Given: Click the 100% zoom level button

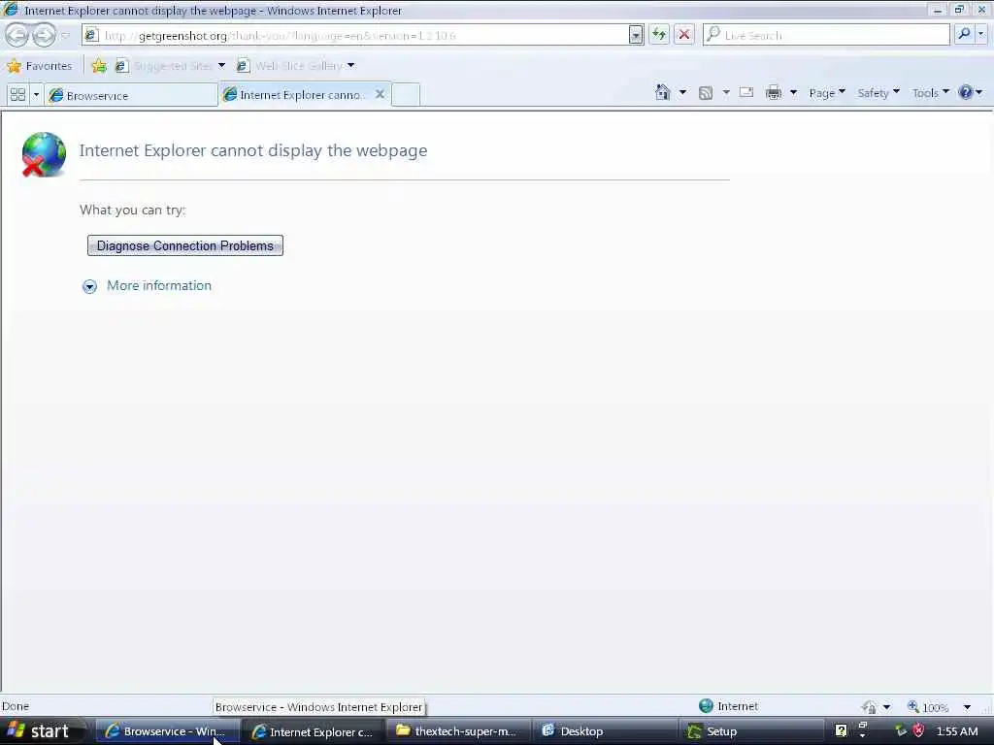Looking at the screenshot, I should pos(928,707).
